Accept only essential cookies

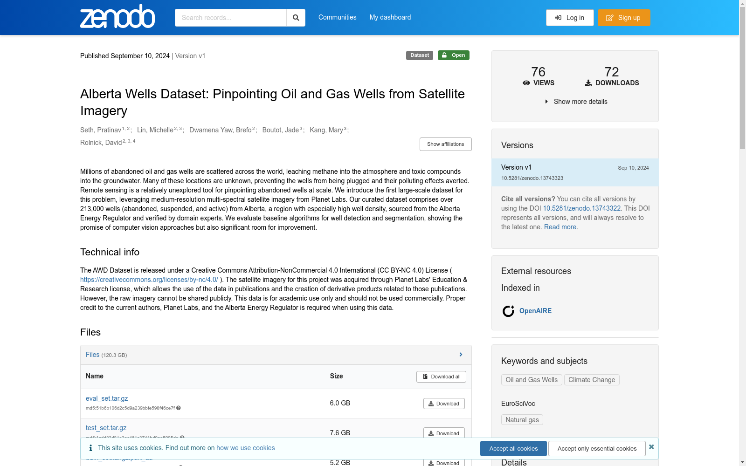point(597,448)
